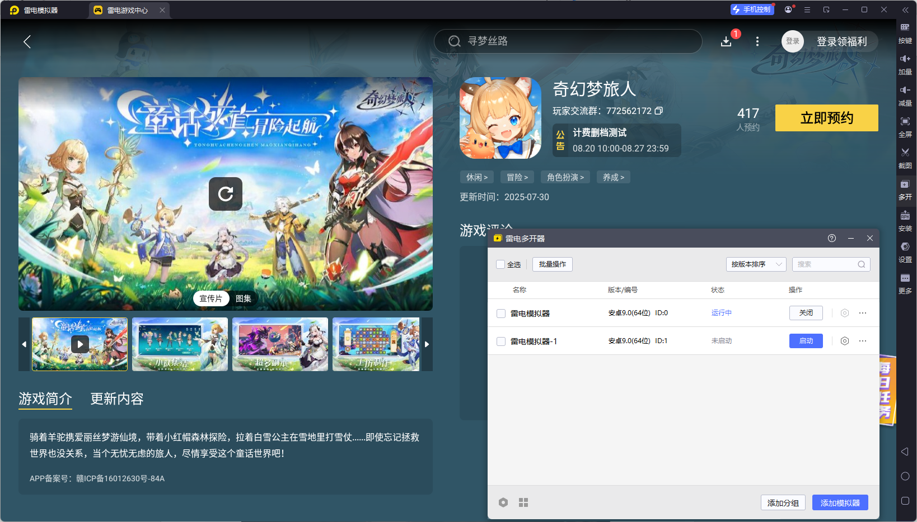Click the 立即预约 reserve button
Viewport: 917px width, 522px height.
pos(827,118)
